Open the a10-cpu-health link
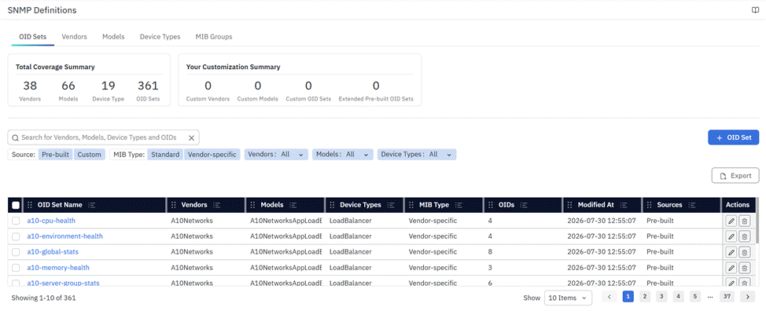This screenshot has width=766, height=311. click(x=51, y=221)
